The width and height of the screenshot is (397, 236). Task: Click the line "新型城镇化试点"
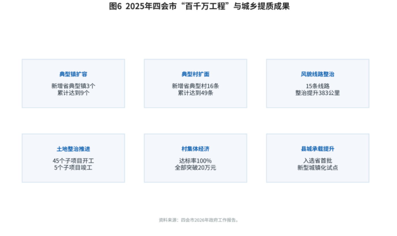point(318,168)
